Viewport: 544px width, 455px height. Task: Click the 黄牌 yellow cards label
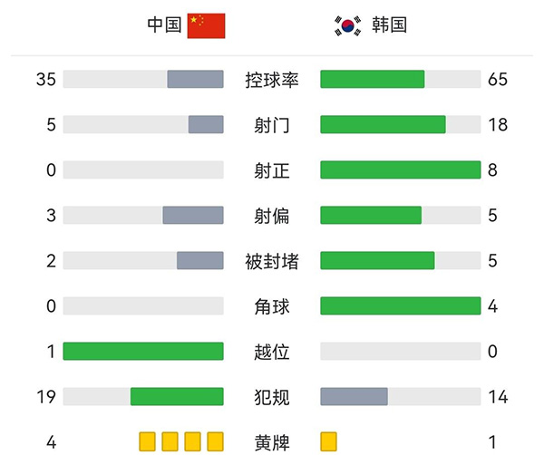272,442
